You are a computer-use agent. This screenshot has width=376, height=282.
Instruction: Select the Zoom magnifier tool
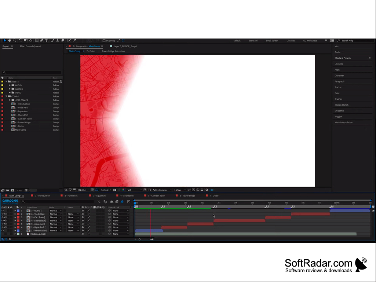click(15, 41)
